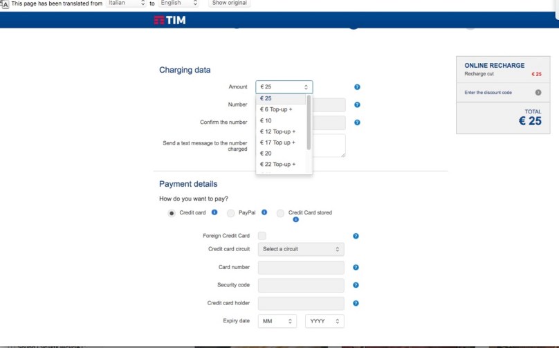
Task: Show info icon next to PayPal option
Action: pos(264,212)
